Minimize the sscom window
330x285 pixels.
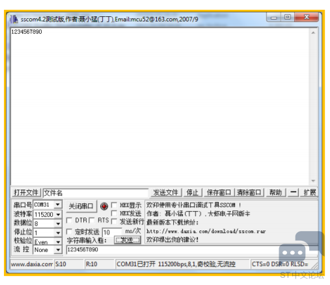[x=274, y=17]
